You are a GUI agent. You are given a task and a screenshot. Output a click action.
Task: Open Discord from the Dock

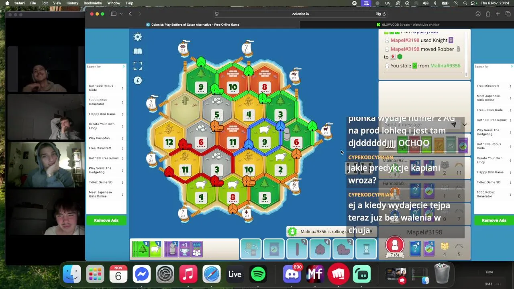(292, 275)
